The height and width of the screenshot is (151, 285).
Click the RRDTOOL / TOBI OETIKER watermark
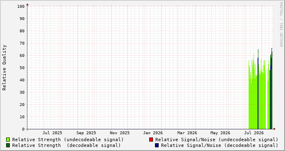281,25
